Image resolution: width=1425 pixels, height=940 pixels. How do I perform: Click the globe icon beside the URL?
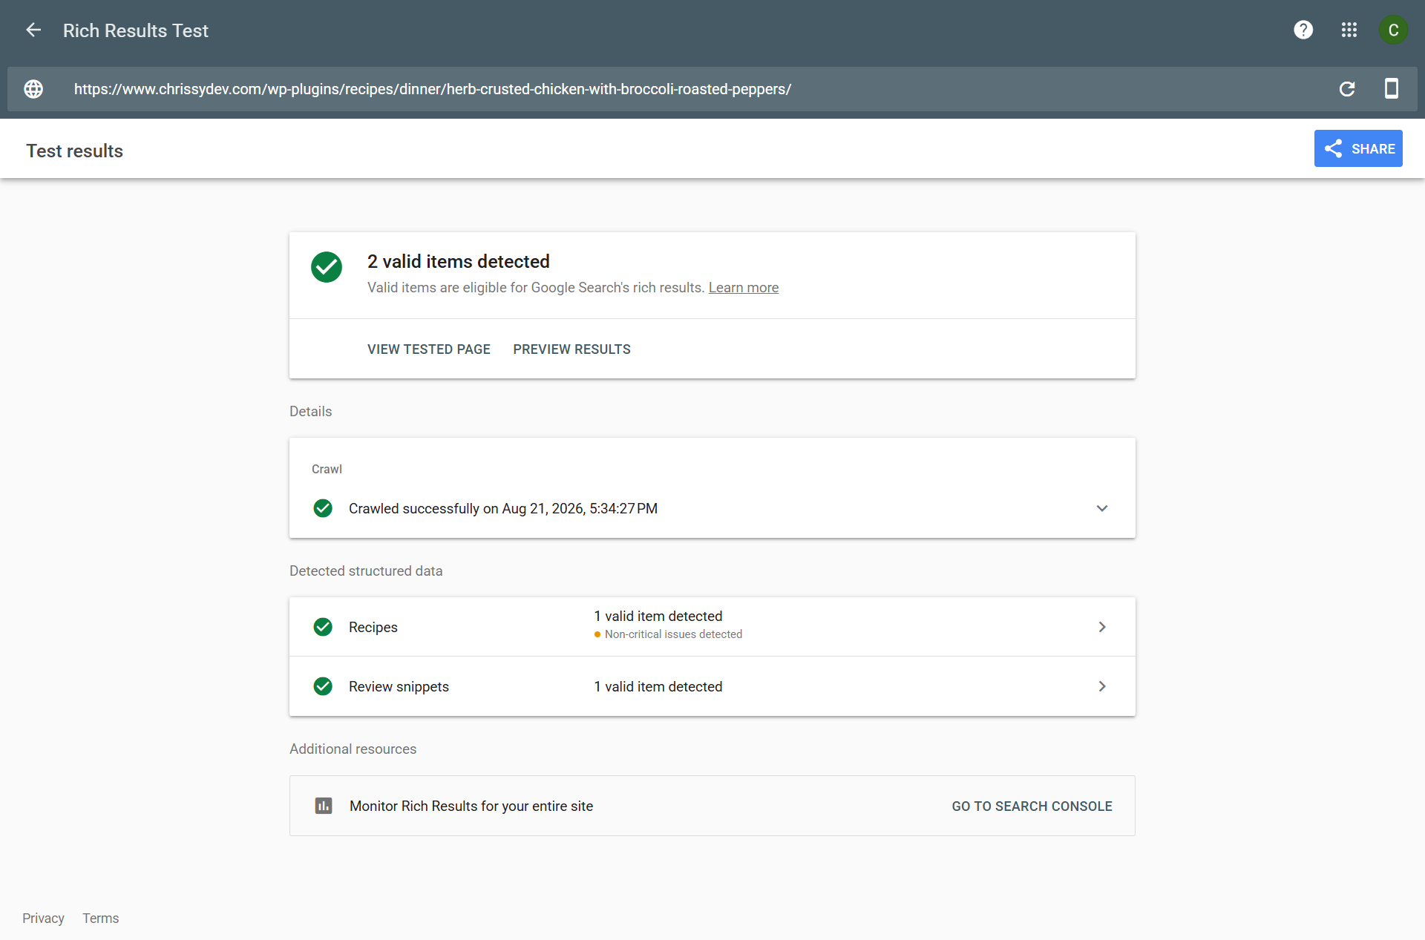click(33, 89)
